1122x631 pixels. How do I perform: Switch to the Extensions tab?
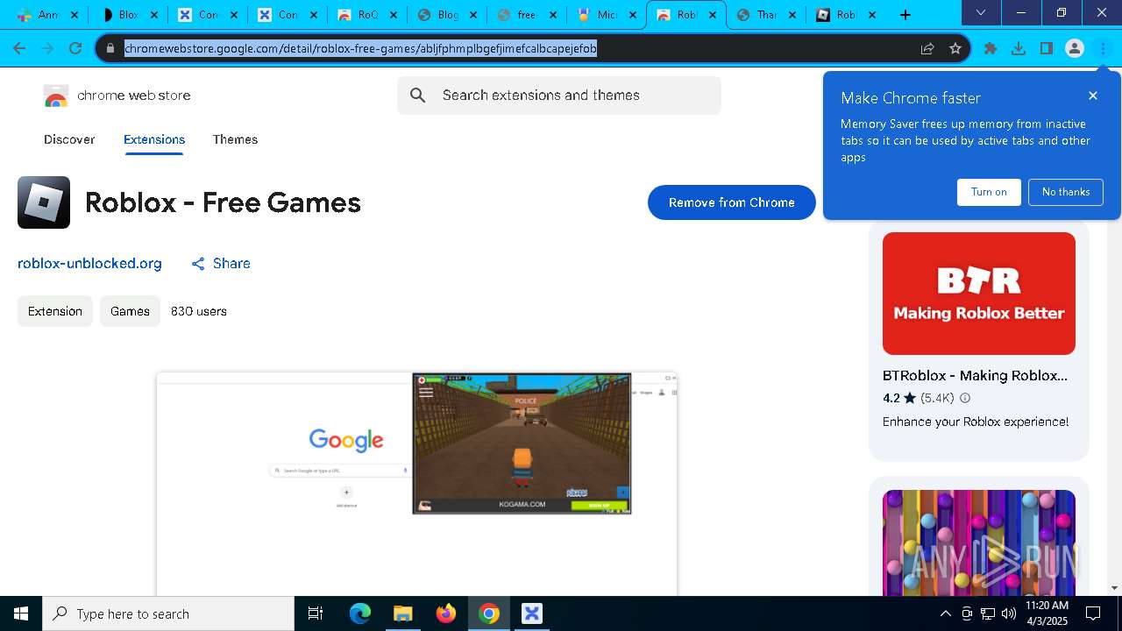(154, 139)
